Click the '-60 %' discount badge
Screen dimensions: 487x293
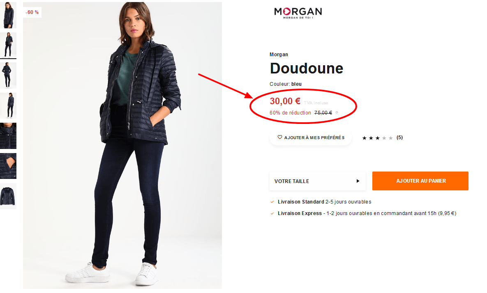32,12
